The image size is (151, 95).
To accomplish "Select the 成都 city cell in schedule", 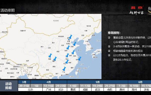I will pos(85,89).
